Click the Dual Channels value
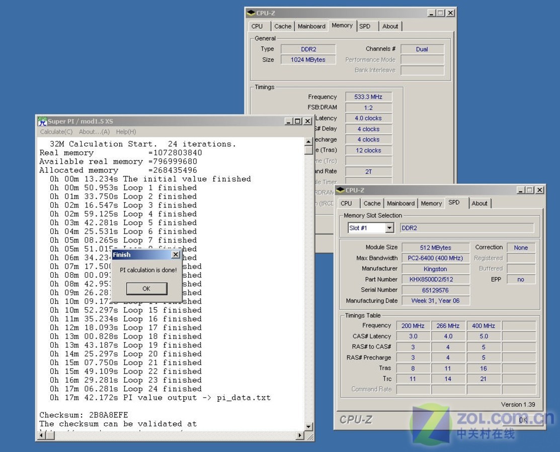 pos(422,49)
